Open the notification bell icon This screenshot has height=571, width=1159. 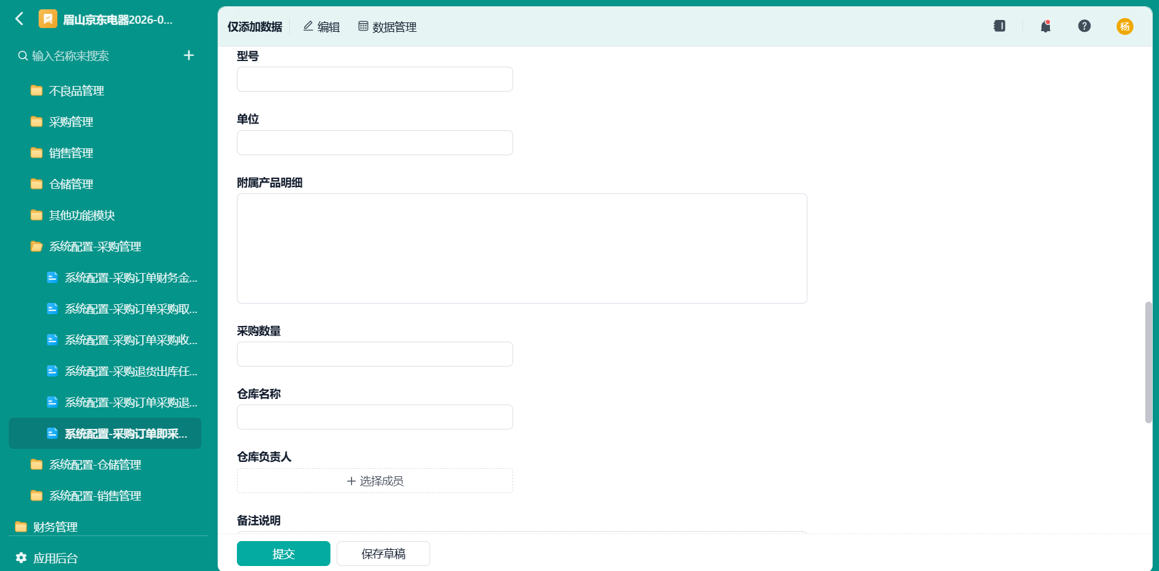pos(1046,26)
